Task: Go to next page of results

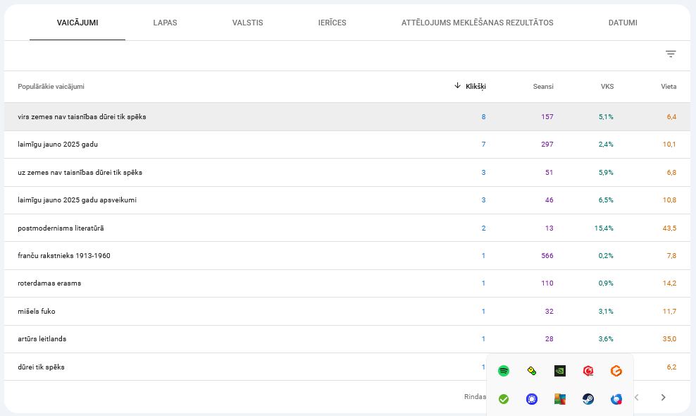Action: [663, 398]
